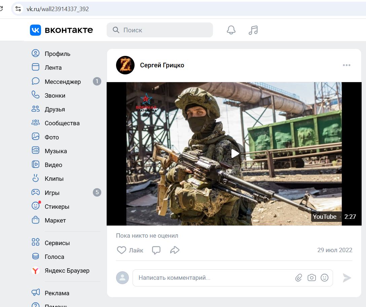The height and width of the screenshot is (307, 366).
Task: Click the Игры gamepad icon
Action: (x=35, y=192)
